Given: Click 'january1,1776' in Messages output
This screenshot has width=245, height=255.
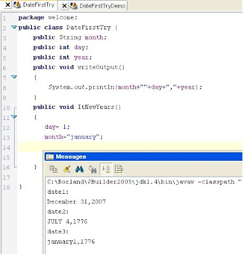Looking at the screenshot, I should pyautogui.click(x=71, y=242).
